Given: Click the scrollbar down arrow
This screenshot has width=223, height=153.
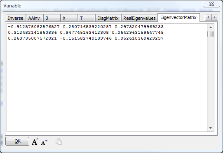Looking at the screenshot, I should pos(211,128).
